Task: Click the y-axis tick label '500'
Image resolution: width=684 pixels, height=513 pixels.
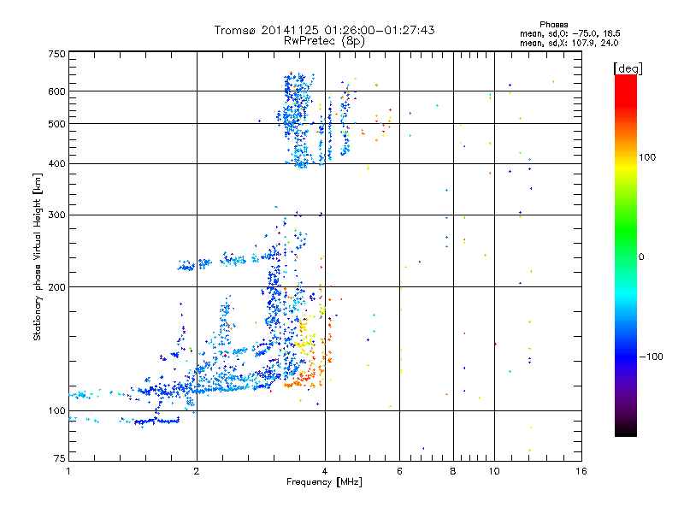Action: 56,124
